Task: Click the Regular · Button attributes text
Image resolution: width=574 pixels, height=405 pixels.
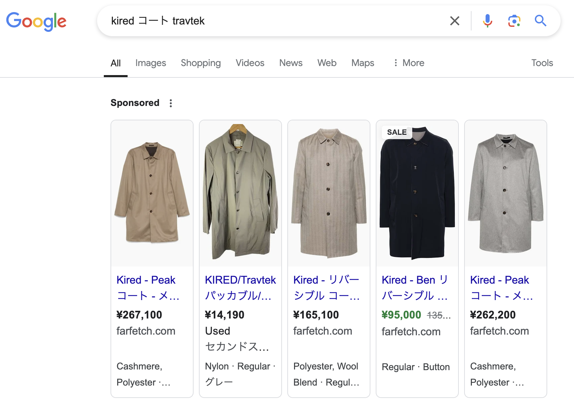Action: [x=416, y=367]
